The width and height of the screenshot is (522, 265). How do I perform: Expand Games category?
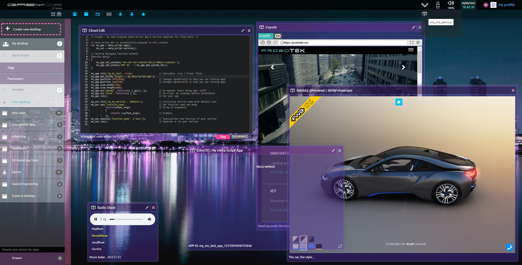click(32, 172)
